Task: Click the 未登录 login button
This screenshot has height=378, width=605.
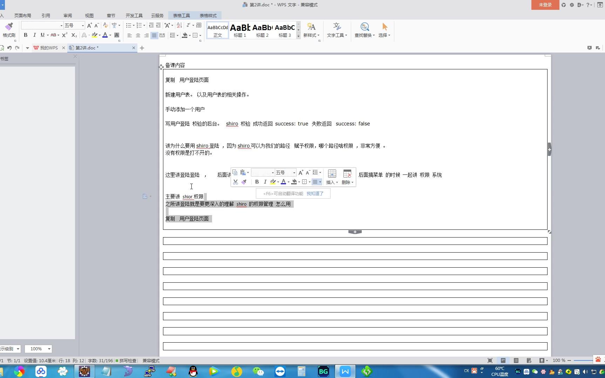Action: coord(545,5)
